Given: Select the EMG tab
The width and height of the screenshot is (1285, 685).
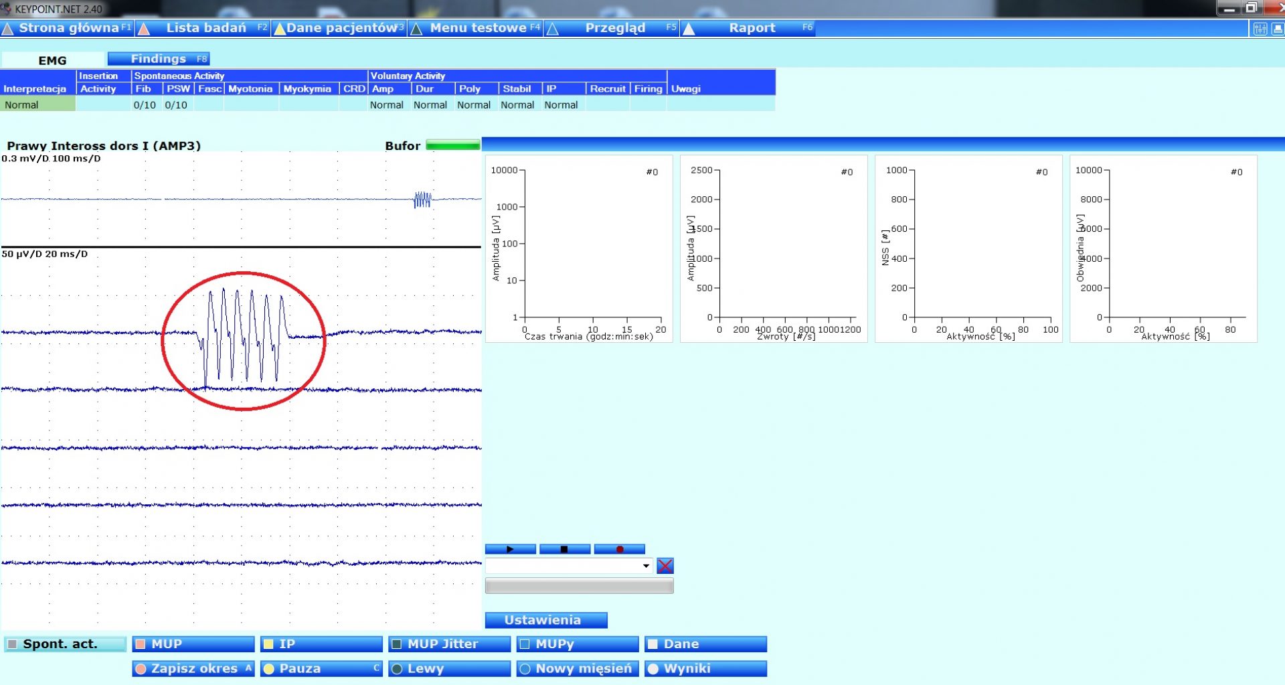Looking at the screenshot, I should pyautogui.click(x=52, y=60).
